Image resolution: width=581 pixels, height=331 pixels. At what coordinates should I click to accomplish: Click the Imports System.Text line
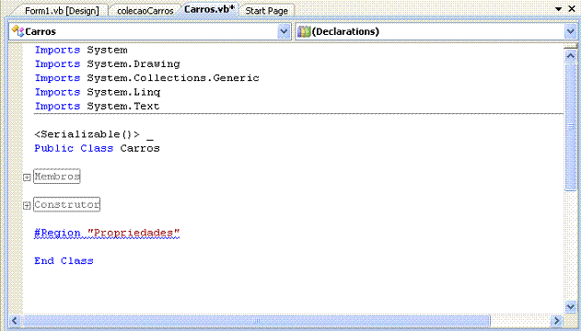(x=97, y=106)
